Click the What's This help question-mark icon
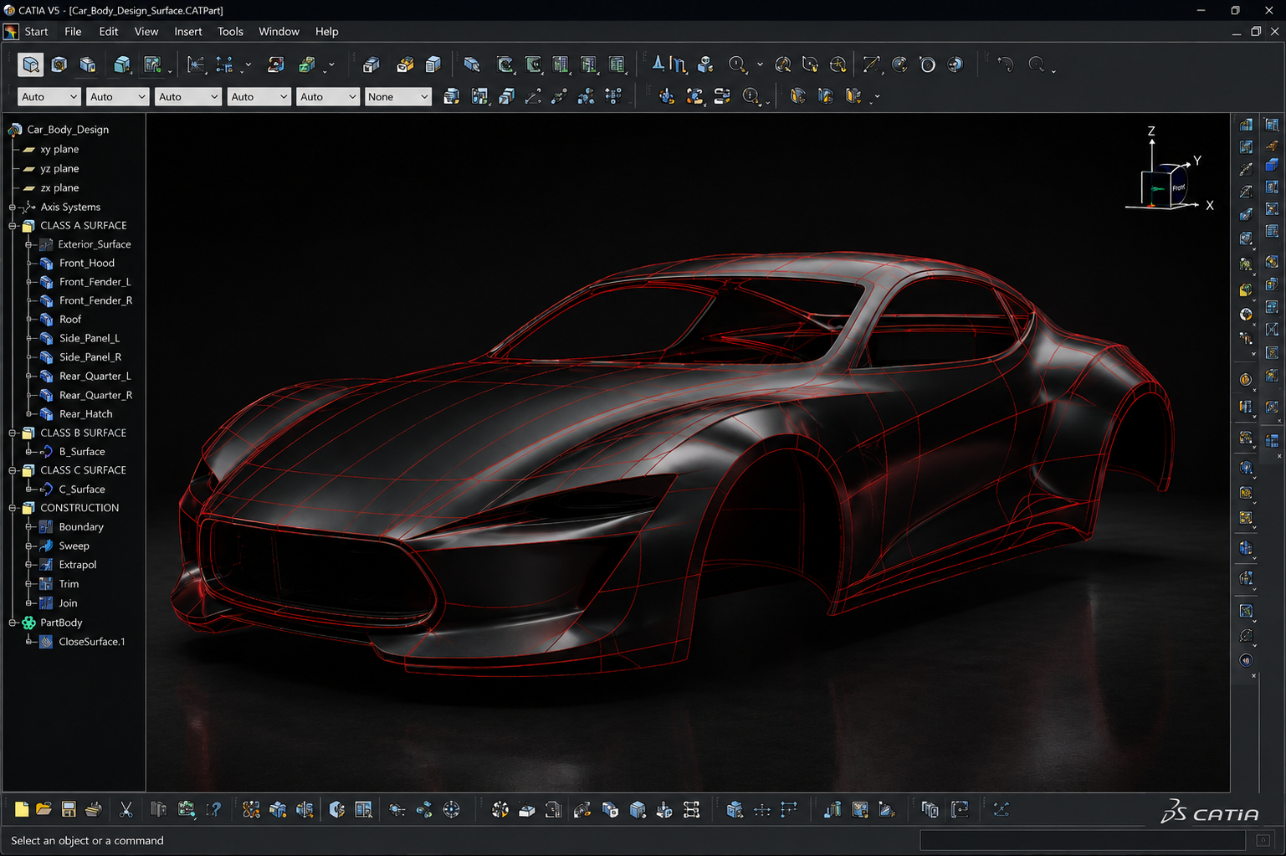The width and height of the screenshot is (1286, 856). click(x=214, y=809)
